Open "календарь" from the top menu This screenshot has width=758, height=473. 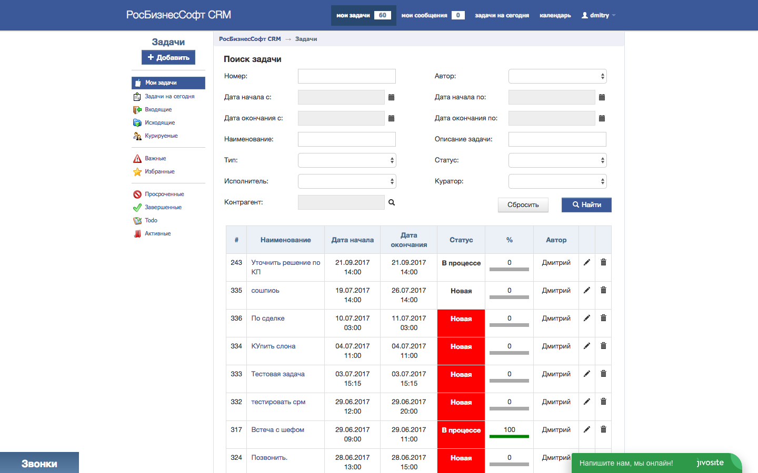tap(555, 15)
